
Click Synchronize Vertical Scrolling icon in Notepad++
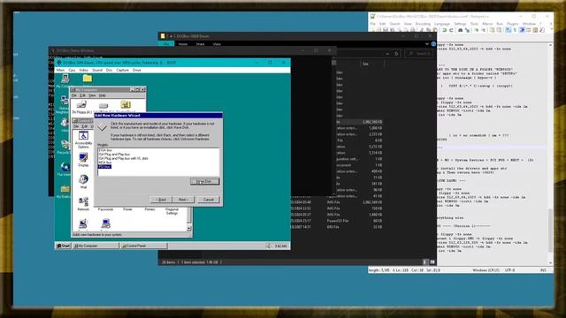(x=492, y=30)
